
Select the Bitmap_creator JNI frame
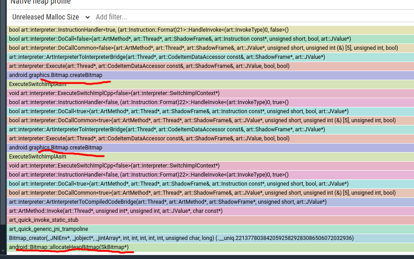pyautogui.click(x=211, y=238)
